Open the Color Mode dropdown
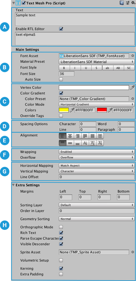The width and height of the screenshot is (136, 281). click(x=97, y=104)
